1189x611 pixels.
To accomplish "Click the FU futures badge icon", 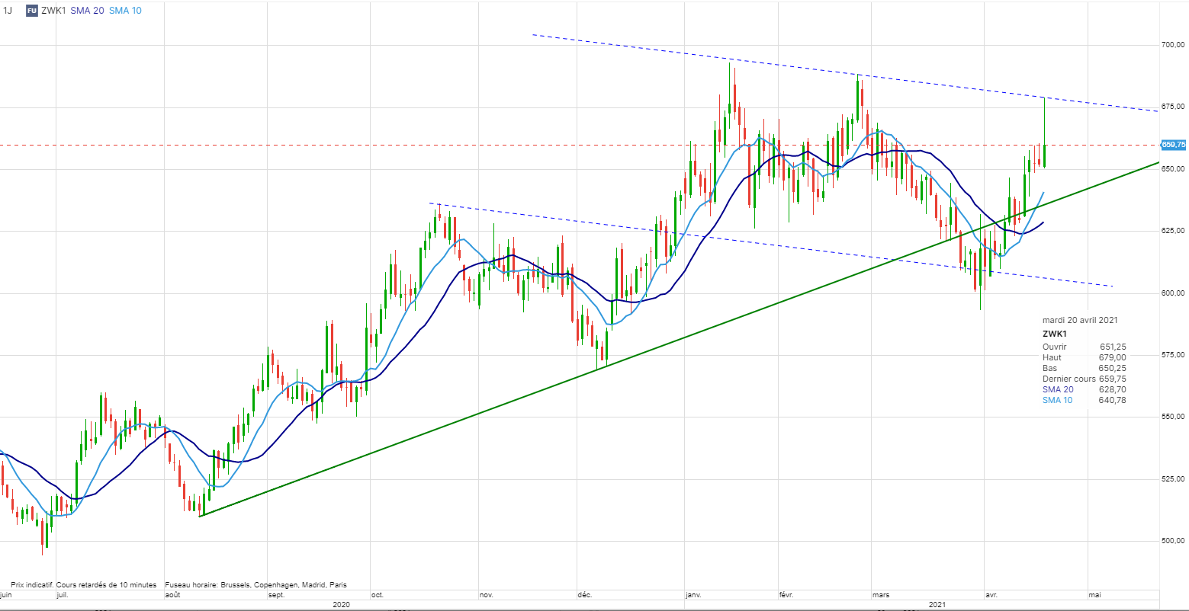I will pos(31,11).
